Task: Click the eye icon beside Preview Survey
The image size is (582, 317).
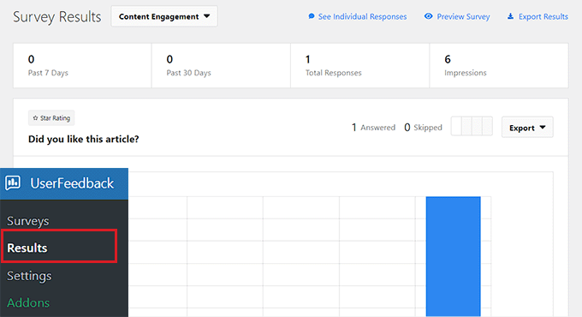Action: (428, 16)
